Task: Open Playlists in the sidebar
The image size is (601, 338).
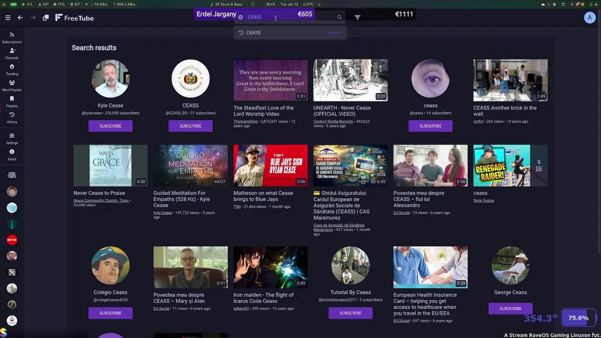Action: [12, 101]
